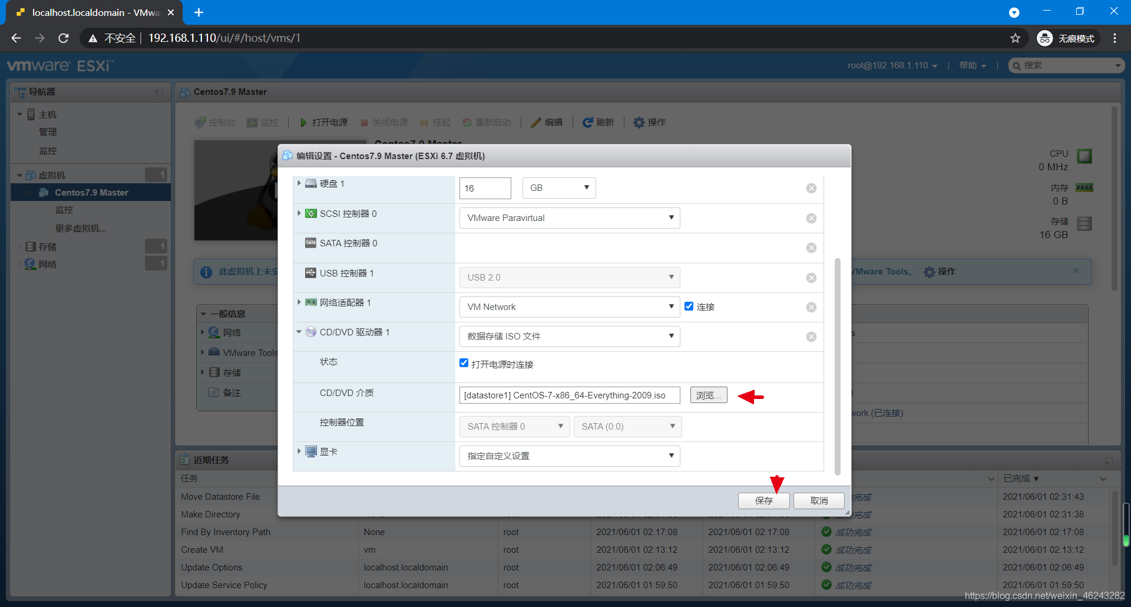
Task: Reload the browser page
Action: click(x=64, y=38)
